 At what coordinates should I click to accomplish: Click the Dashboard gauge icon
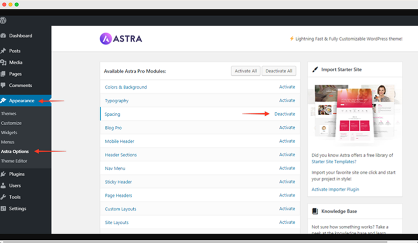pos(3,35)
